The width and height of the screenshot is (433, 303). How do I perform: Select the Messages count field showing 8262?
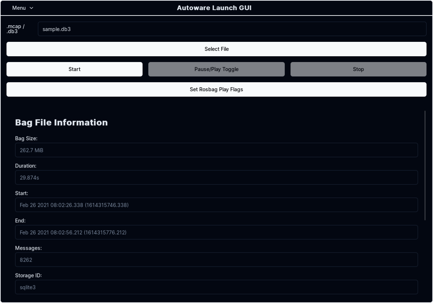tap(216, 260)
